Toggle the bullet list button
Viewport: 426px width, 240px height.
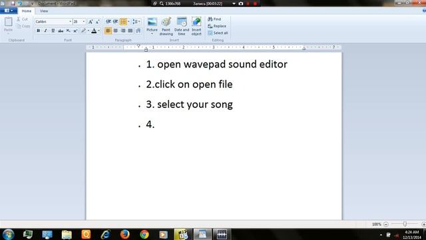tap(123, 21)
